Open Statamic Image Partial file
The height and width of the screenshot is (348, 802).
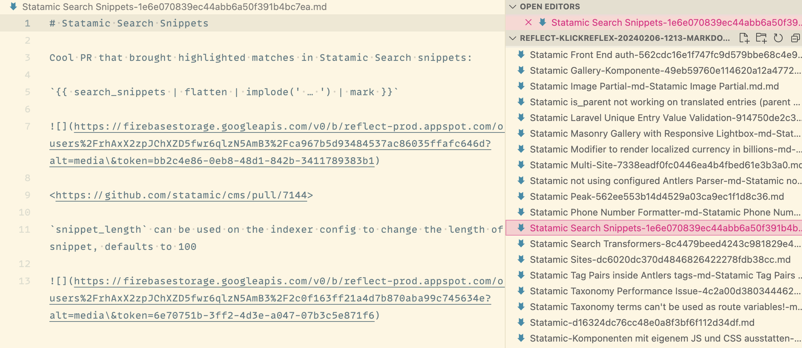tap(654, 86)
